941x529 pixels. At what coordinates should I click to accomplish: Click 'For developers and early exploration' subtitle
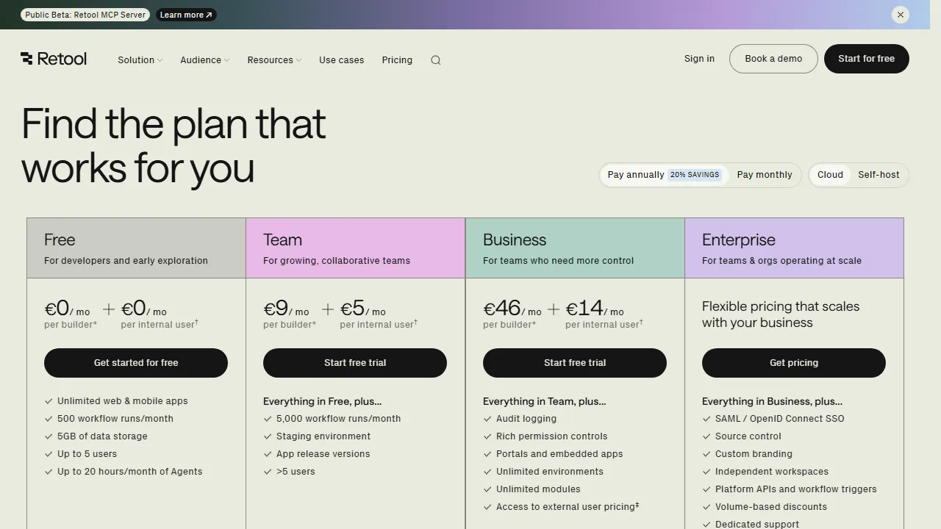[x=126, y=261]
